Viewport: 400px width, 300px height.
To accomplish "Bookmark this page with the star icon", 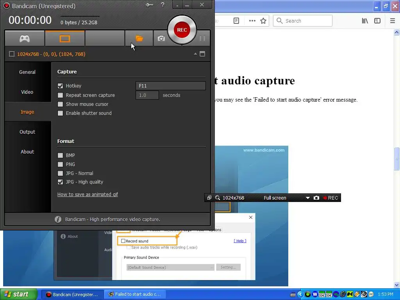I will coord(263,21).
